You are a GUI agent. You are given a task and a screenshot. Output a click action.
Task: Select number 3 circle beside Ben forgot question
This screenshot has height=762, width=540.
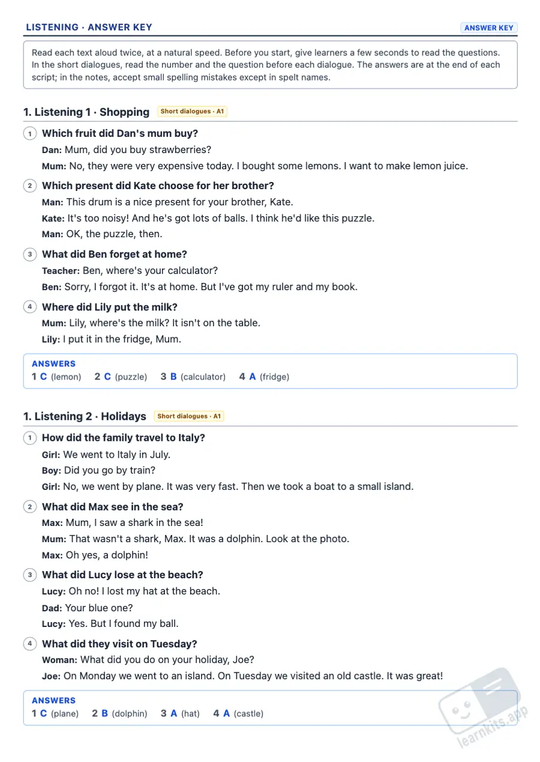point(30,254)
